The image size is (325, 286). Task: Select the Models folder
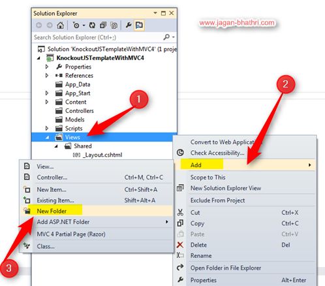coord(75,119)
